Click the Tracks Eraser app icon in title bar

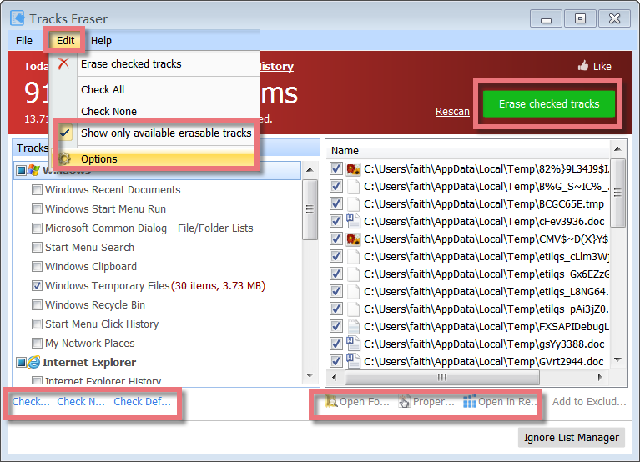pyautogui.click(x=16, y=18)
